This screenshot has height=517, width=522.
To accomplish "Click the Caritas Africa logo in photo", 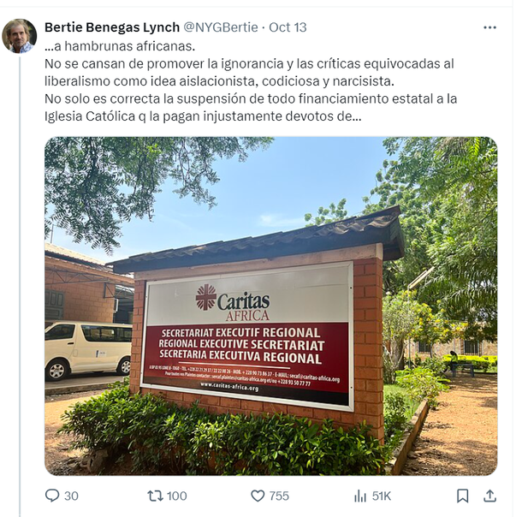I will (x=233, y=302).
